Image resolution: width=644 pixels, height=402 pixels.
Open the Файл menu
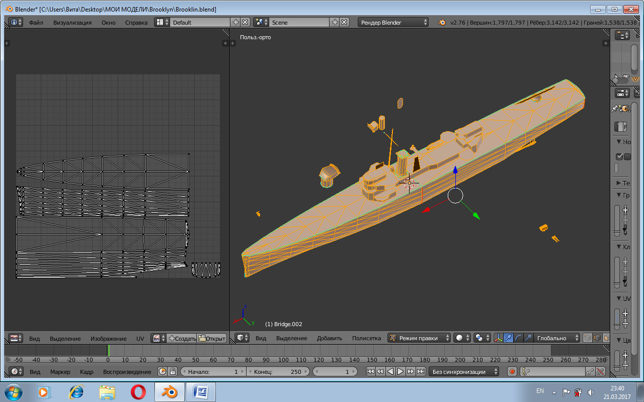(x=36, y=22)
